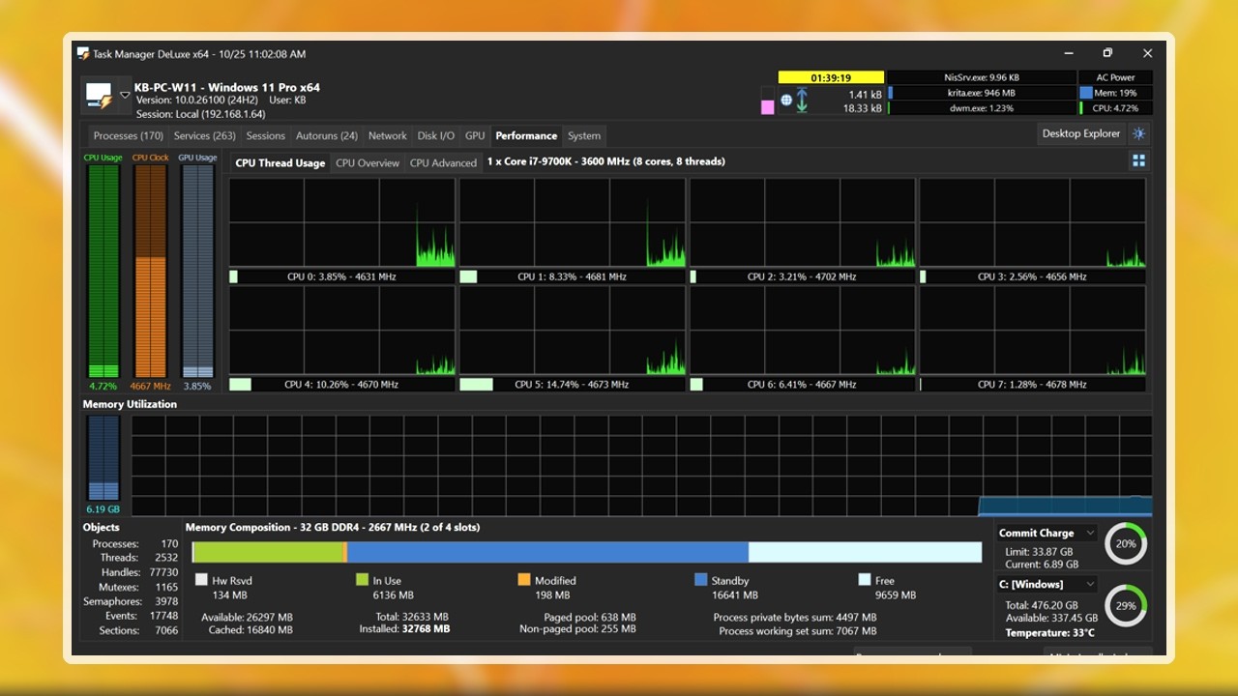Click the blue grid layout icon
Viewport: 1238px width, 696px height.
coord(1138,160)
